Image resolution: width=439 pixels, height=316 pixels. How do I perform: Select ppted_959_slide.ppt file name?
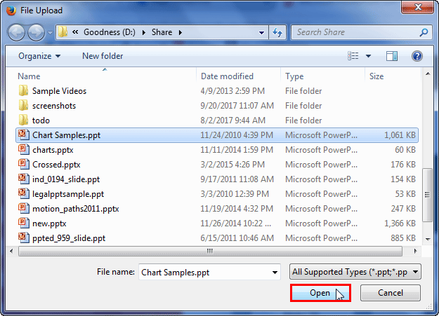[69, 238]
